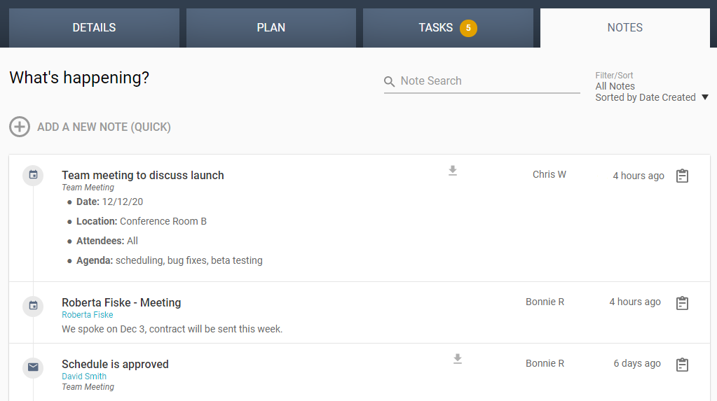Click calendar icon beside Team meeting note
The height and width of the screenshot is (401, 717).
pos(33,175)
